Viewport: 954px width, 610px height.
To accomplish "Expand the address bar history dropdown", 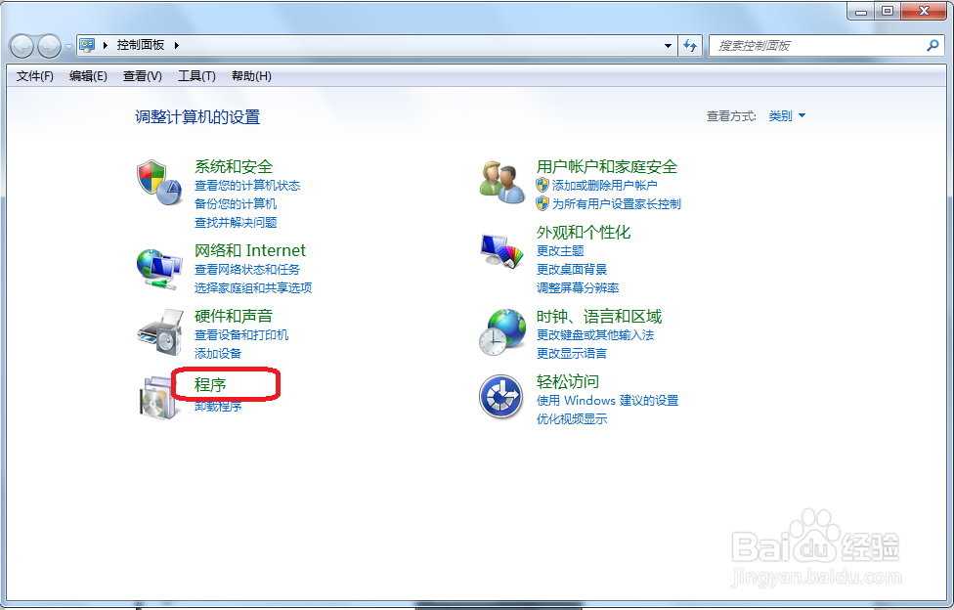I will click(x=668, y=46).
